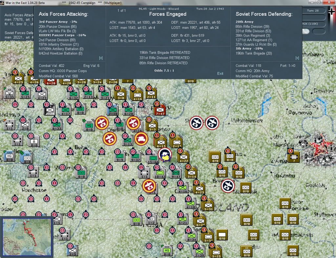Click II/42nd Howitzer Battalion (0)
The image size is (336, 258).
[x=61, y=53]
